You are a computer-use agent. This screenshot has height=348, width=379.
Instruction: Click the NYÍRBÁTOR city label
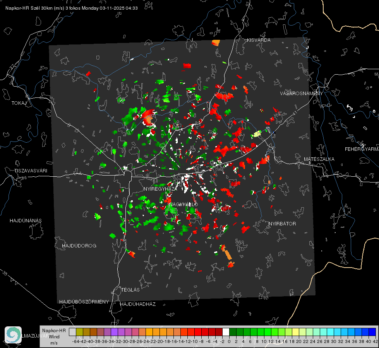282,223
